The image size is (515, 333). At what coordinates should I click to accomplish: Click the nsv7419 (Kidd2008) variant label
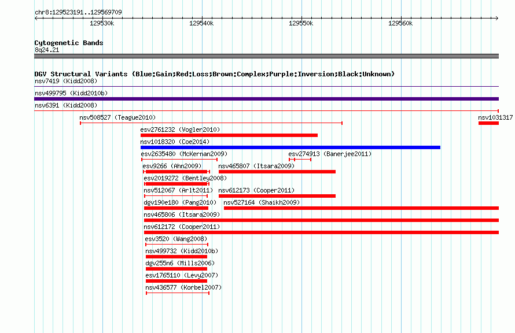(66, 81)
